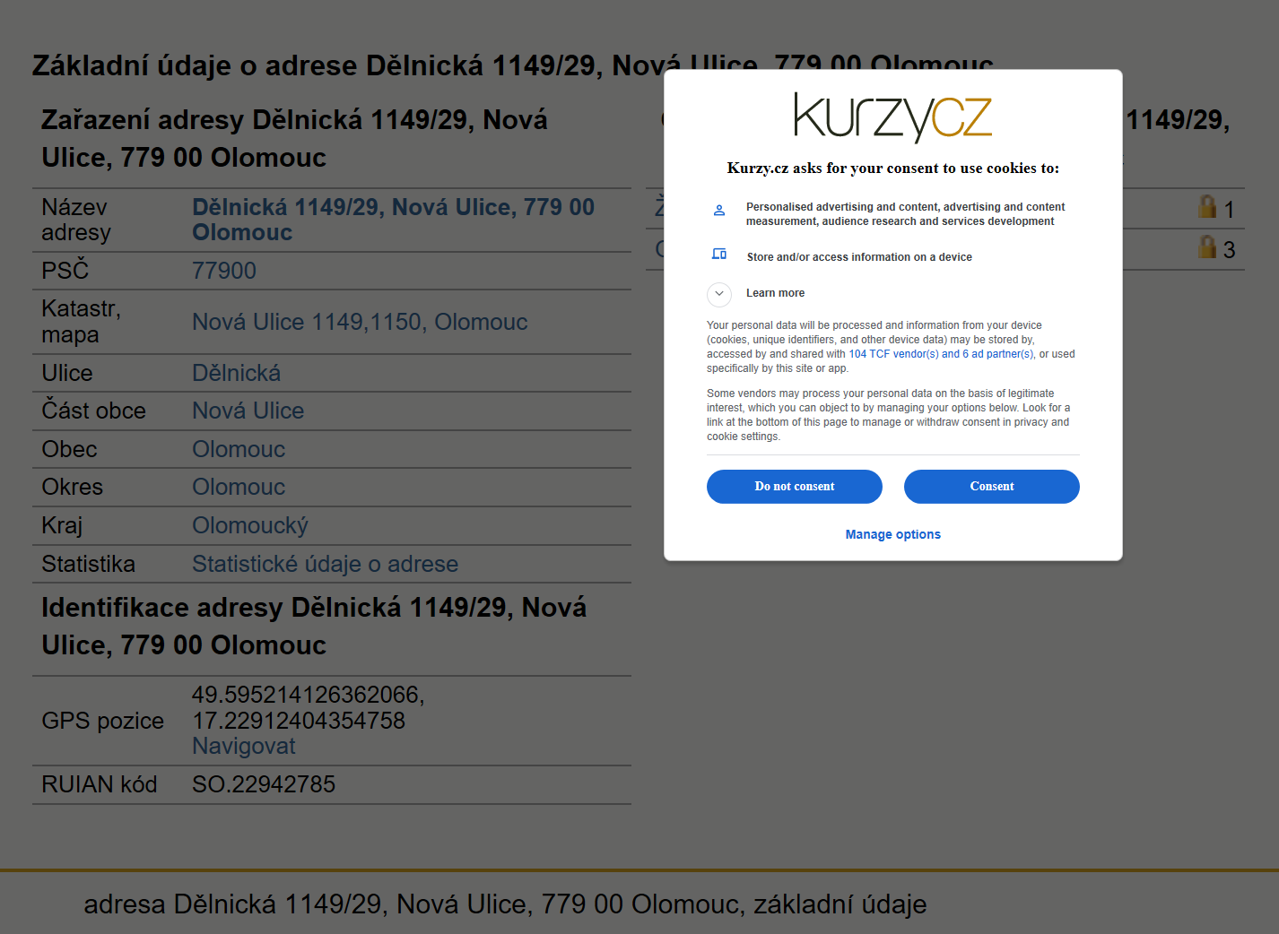Expand the Learn more chevron

[719, 293]
